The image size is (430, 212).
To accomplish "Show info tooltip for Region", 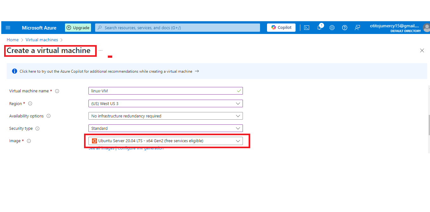I will coord(30,103).
